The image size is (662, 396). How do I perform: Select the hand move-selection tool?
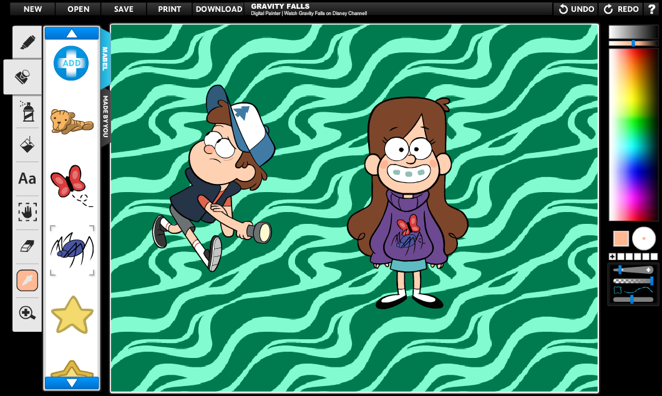(27, 212)
